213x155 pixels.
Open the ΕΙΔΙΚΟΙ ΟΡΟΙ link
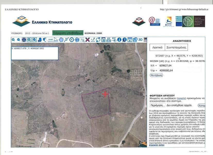[x=156, y=145]
